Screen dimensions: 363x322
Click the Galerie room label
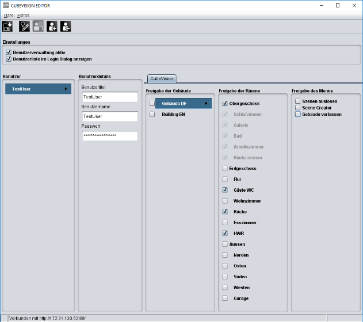point(241,125)
